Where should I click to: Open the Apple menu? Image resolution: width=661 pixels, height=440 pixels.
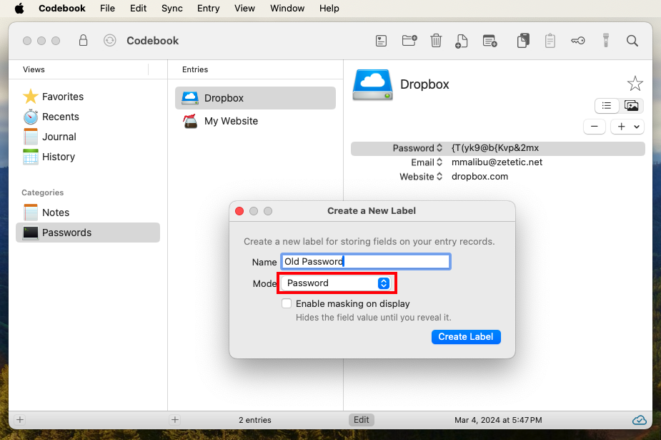pyautogui.click(x=19, y=9)
